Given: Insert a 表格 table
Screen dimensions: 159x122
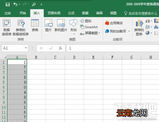Looking at the screenshot, I should (x=35, y=25).
